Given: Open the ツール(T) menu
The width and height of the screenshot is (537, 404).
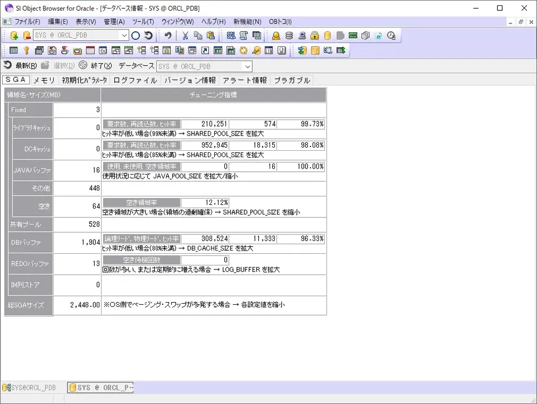Looking at the screenshot, I should pyautogui.click(x=143, y=22).
